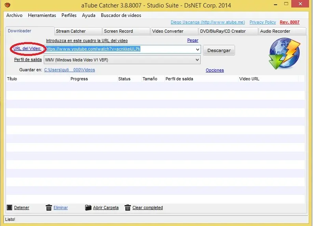Image resolution: width=313 pixels, height=226 pixels.
Task: Open the Privacy Policy link
Action: (x=263, y=22)
